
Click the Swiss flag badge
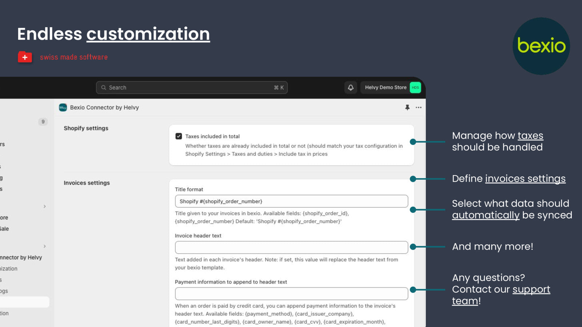pos(25,57)
